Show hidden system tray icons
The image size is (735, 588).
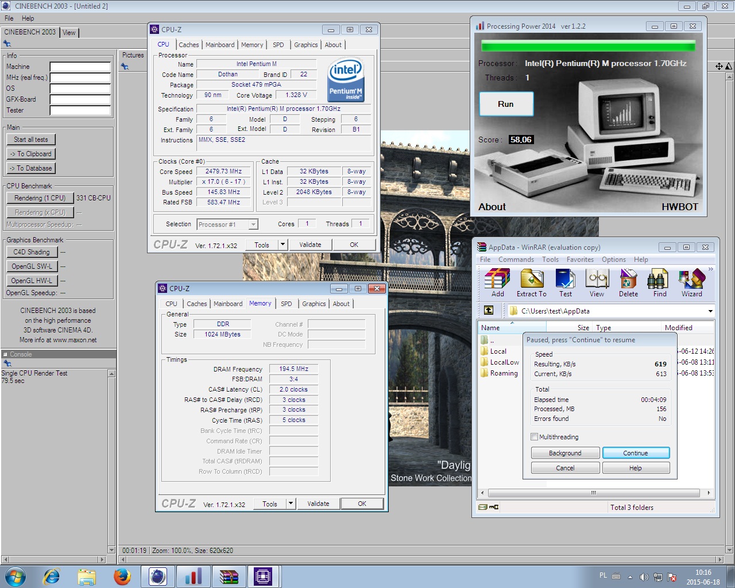[x=630, y=577]
